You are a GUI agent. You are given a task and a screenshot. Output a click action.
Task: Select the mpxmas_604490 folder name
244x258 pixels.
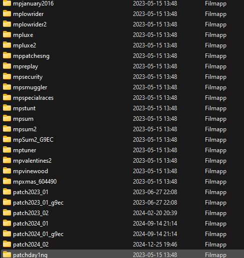point(35,182)
